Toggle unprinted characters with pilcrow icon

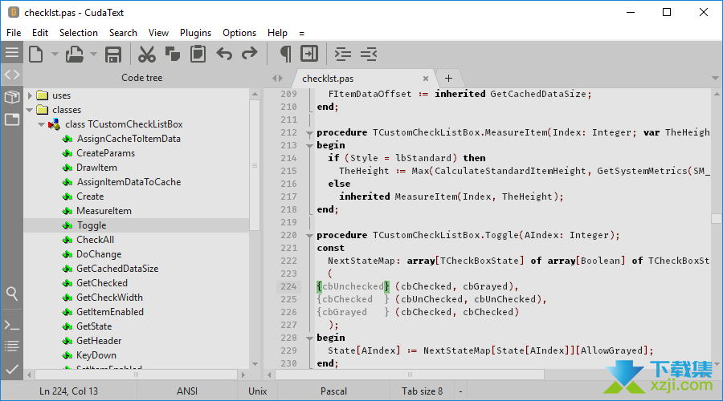click(x=284, y=54)
